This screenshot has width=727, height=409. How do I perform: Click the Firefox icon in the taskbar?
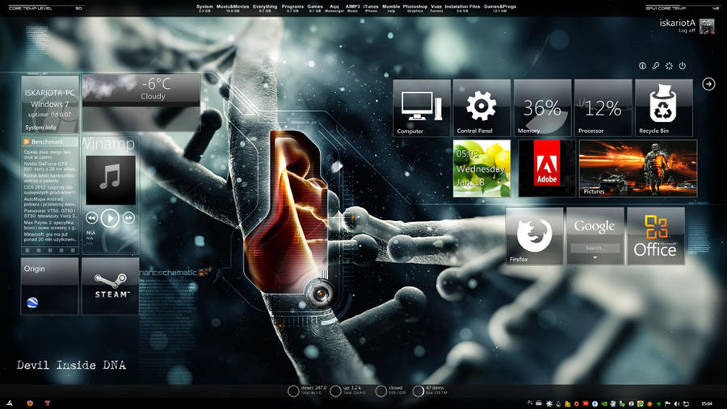(30, 403)
